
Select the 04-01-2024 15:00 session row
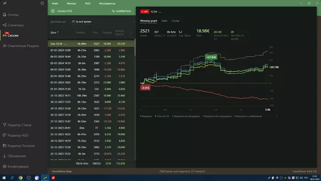[91, 69]
